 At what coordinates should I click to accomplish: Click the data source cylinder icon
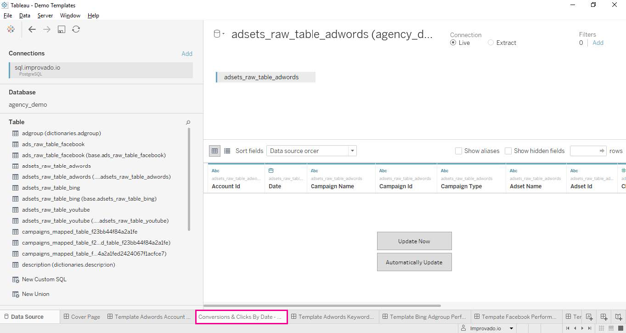217,34
